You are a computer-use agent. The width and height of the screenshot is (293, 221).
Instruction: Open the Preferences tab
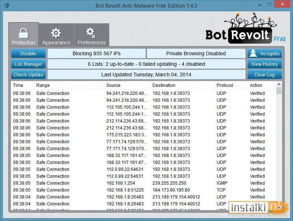91,35
